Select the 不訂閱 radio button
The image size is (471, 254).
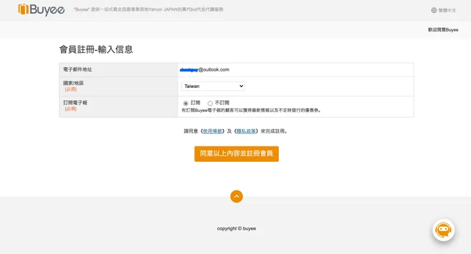(x=210, y=103)
